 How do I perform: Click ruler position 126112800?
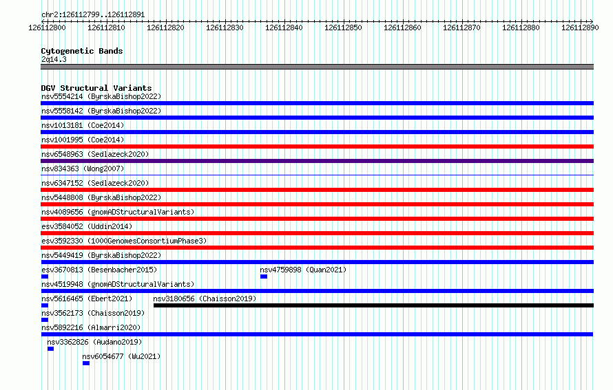pyautogui.click(x=47, y=28)
